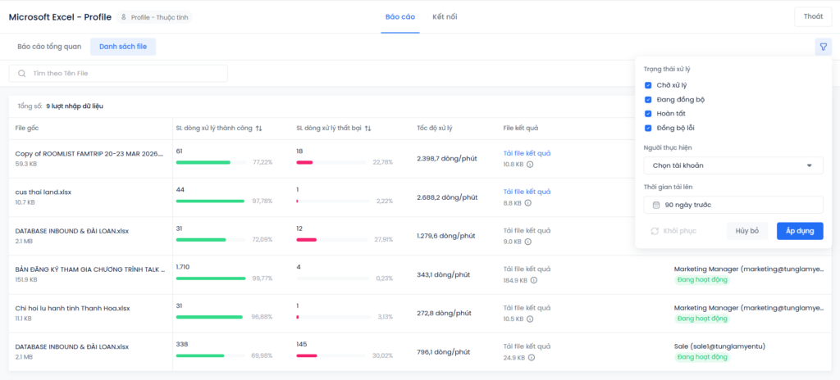Open the 90 ngày trước time picker
This screenshot has height=380, width=840.
[733, 205]
